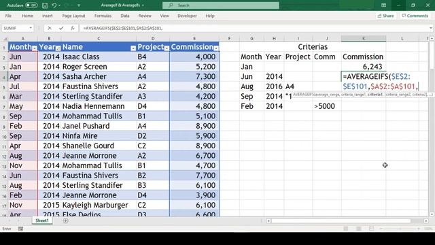Open the Commission column filter dropdown
The image size is (435, 245).
(216, 48)
